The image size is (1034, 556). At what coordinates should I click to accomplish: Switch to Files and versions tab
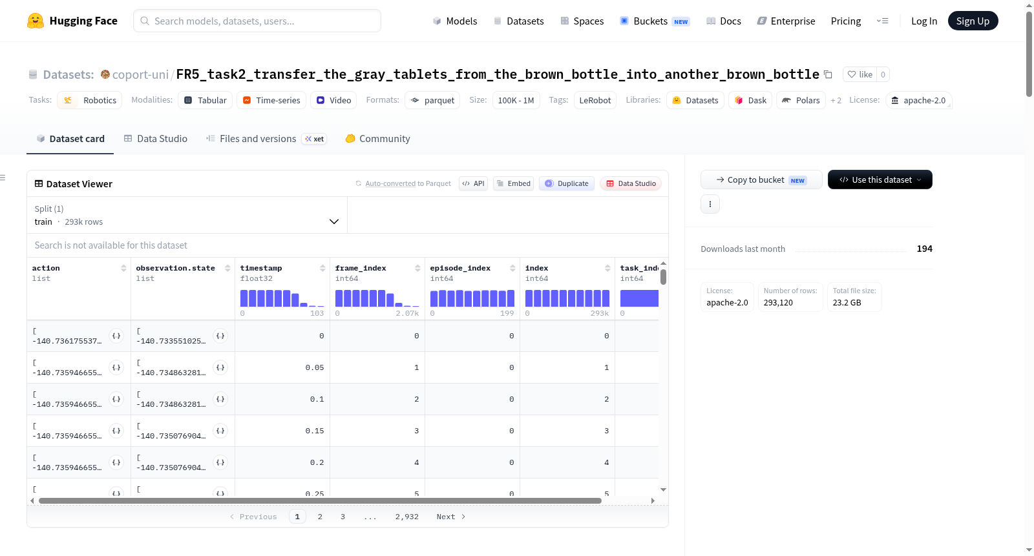pyautogui.click(x=266, y=139)
